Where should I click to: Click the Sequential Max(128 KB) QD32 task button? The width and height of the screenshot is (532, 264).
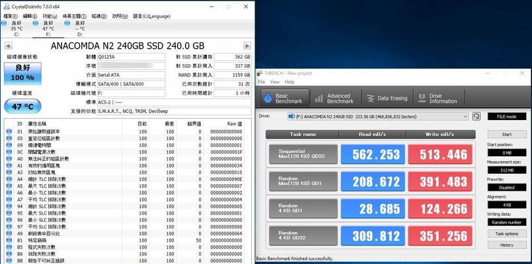tap(303, 154)
